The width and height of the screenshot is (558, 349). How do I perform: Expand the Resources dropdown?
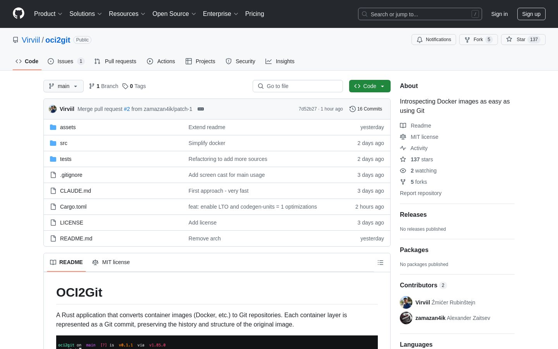click(x=127, y=14)
